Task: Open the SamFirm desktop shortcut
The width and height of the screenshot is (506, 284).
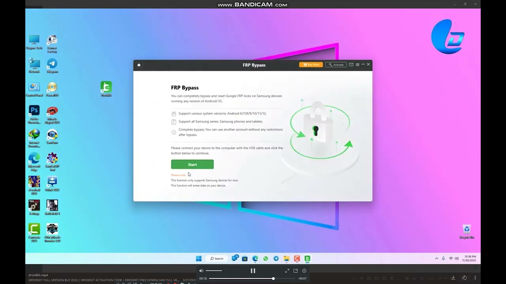Action: pos(52,136)
